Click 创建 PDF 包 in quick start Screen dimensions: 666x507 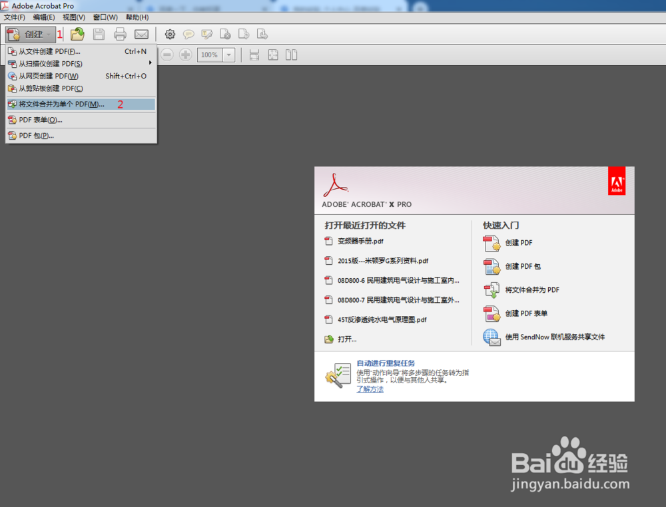tap(523, 266)
